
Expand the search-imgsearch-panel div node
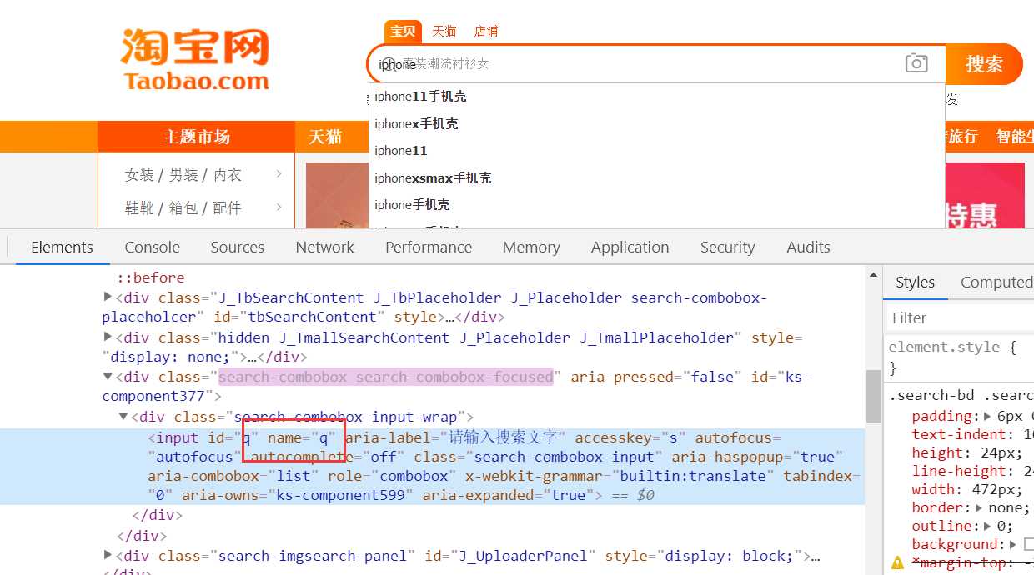click(108, 556)
